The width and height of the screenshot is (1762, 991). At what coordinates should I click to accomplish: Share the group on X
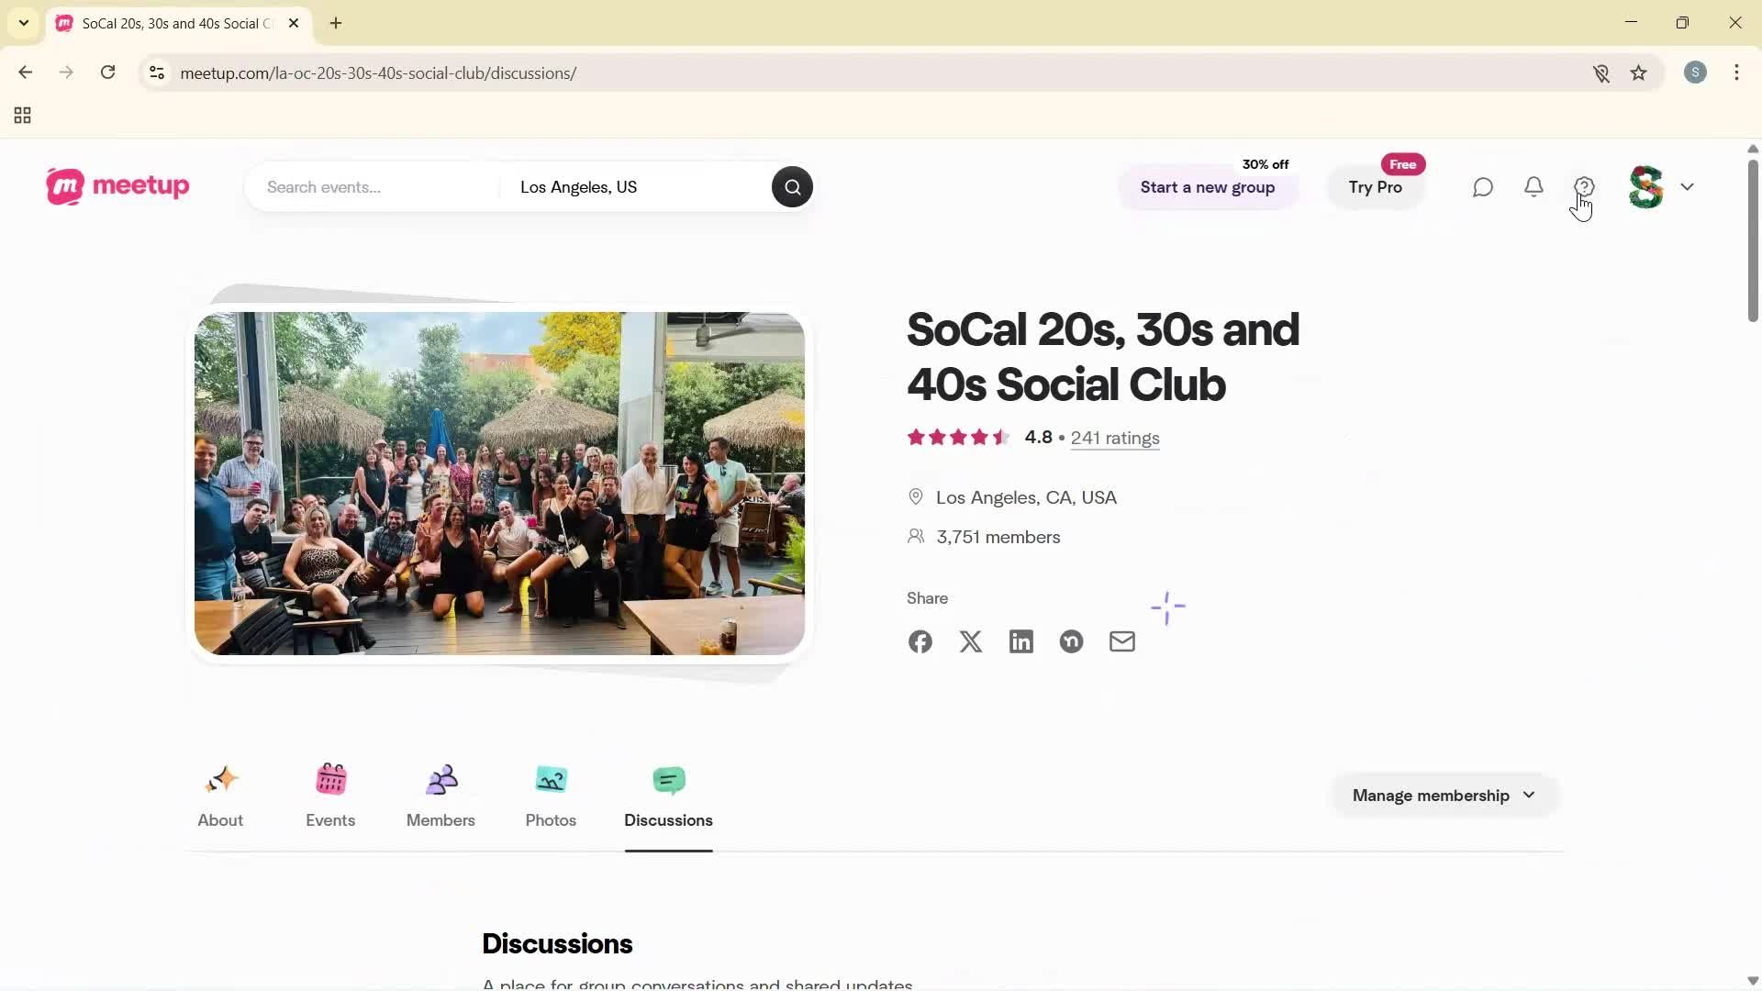(x=970, y=640)
